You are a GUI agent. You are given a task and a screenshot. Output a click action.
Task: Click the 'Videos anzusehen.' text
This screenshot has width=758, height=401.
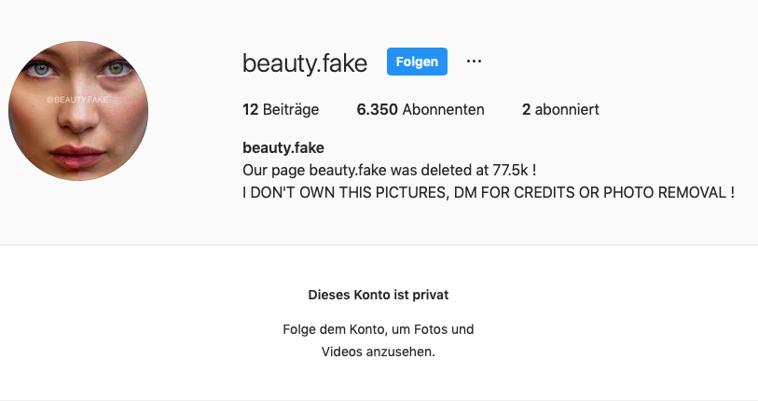[379, 352]
